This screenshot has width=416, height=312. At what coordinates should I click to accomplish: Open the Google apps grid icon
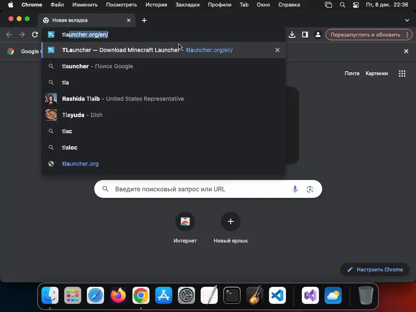pyautogui.click(x=402, y=74)
